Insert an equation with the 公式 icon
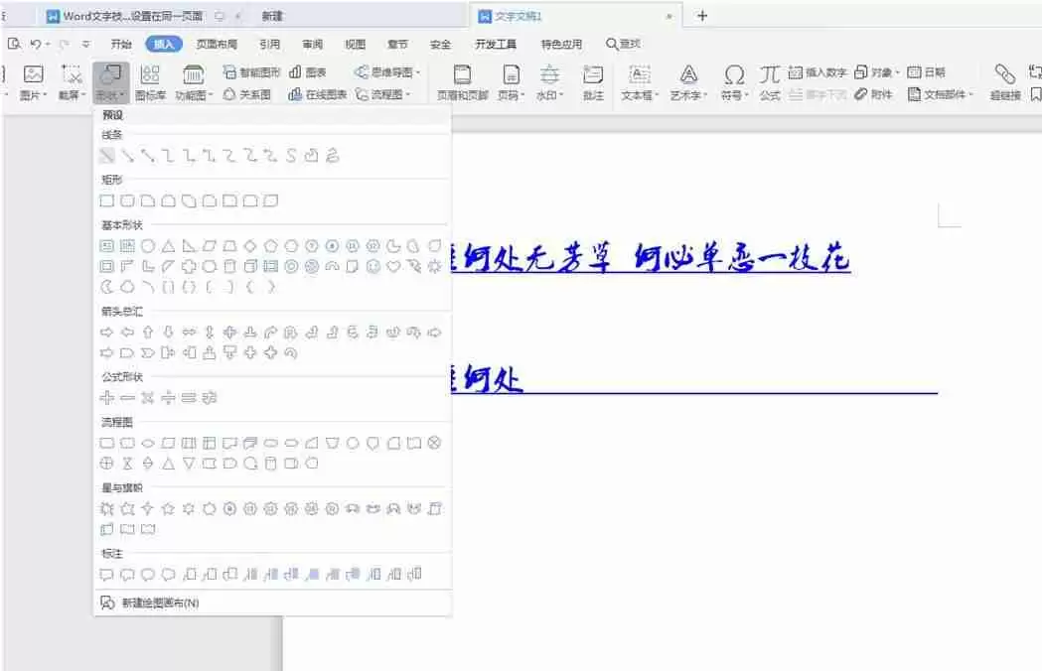 pyautogui.click(x=769, y=79)
